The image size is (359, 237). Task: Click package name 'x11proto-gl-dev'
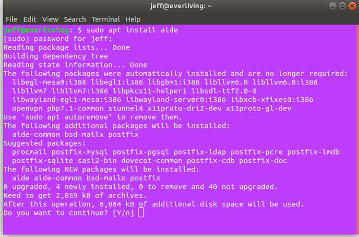coord(258,109)
